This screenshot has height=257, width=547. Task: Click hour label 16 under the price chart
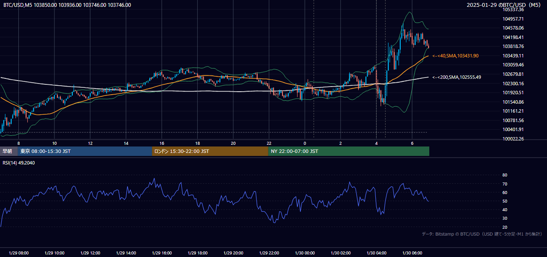click(162, 143)
